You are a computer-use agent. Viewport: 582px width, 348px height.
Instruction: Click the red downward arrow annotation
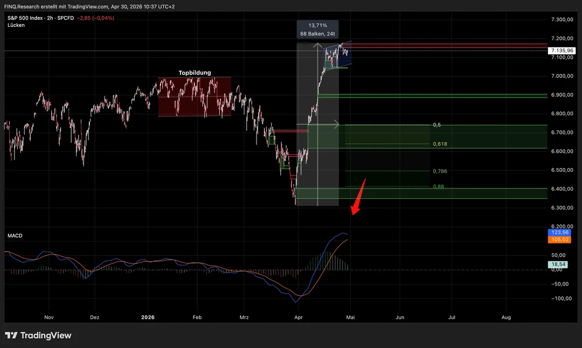(x=358, y=197)
